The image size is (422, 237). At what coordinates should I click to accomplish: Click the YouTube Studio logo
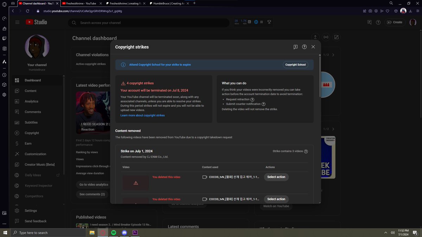coord(36,22)
